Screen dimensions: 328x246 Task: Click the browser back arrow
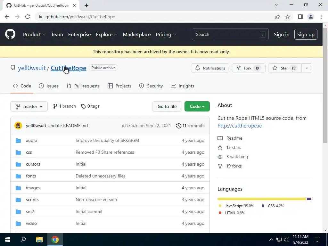point(7,17)
